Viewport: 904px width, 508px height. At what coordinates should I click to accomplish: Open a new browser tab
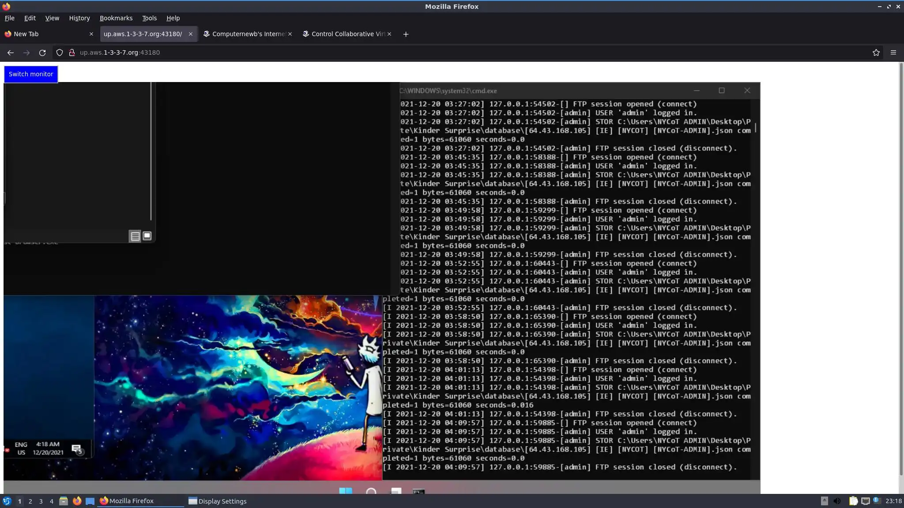click(406, 34)
